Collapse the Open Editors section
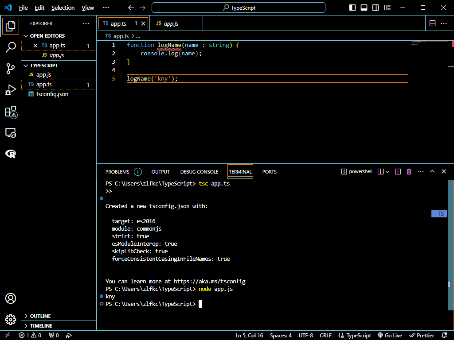454x340 pixels. pos(59,36)
